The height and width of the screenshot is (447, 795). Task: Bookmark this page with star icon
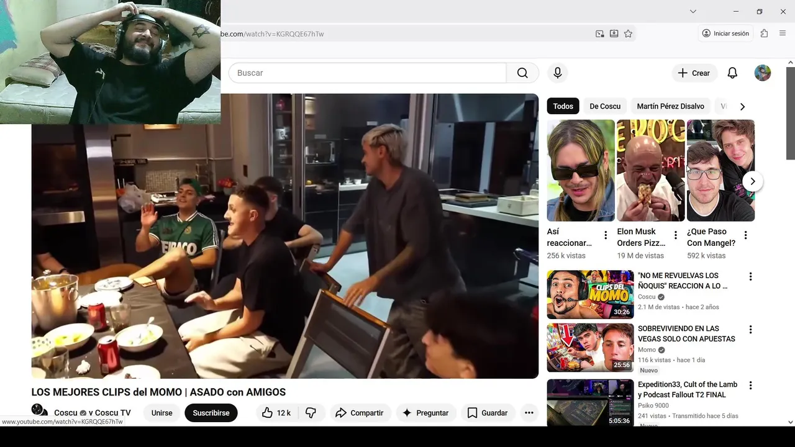pyautogui.click(x=628, y=34)
